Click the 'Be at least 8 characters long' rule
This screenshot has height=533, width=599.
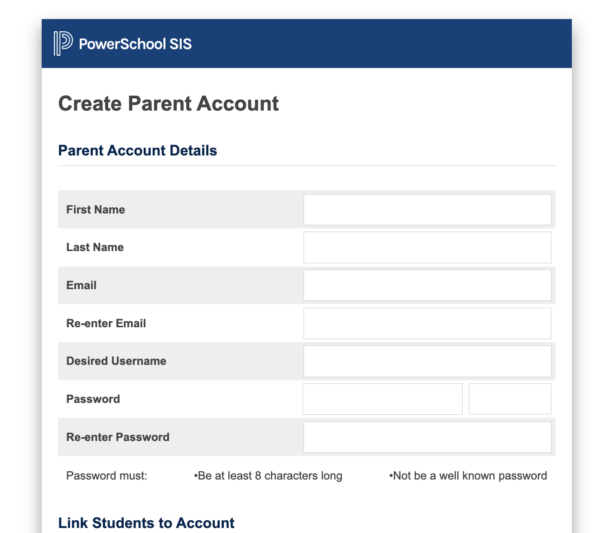click(268, 476)
